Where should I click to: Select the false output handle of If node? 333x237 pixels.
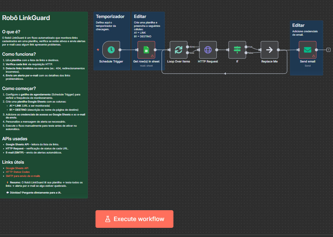click(246, 53)
